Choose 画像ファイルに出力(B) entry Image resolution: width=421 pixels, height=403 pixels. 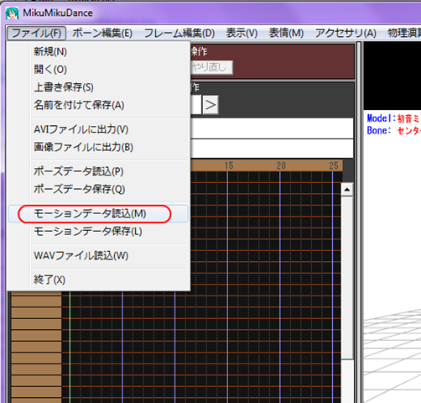click(x=98, y=147)
